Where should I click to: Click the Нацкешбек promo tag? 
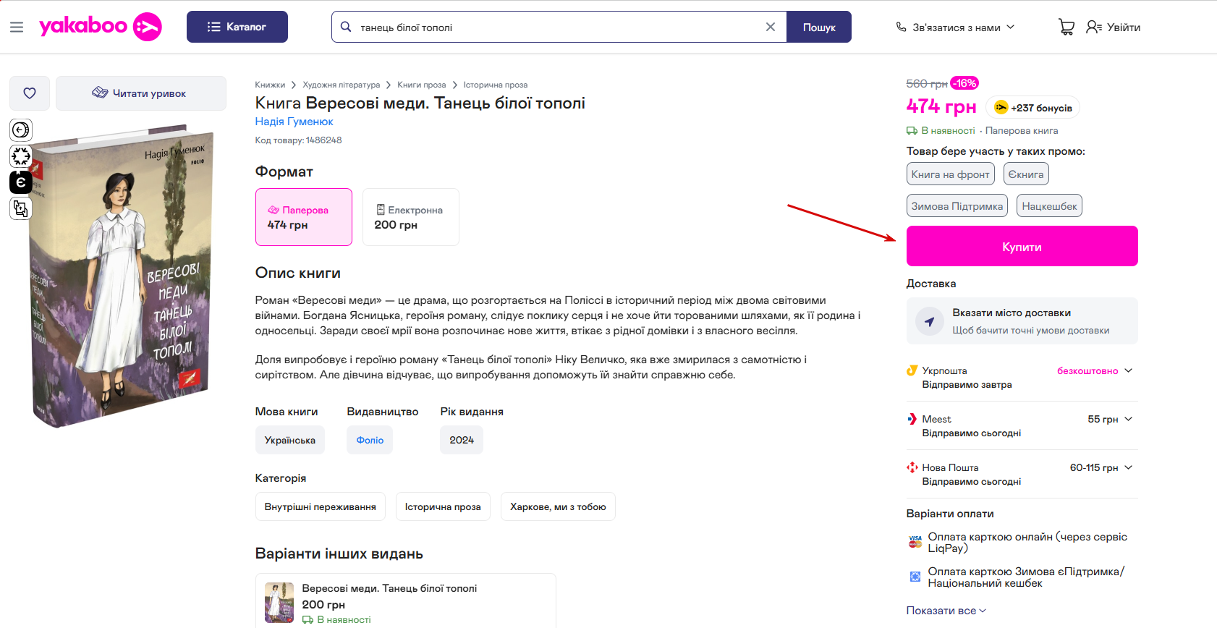tap(1049, 206)
